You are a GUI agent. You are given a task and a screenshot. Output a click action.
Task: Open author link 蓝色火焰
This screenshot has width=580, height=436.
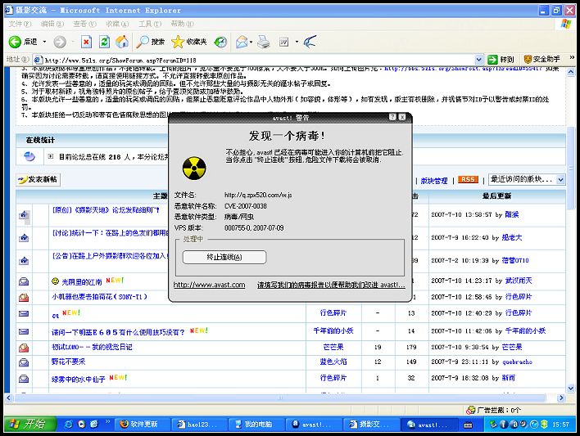(333, 362)
